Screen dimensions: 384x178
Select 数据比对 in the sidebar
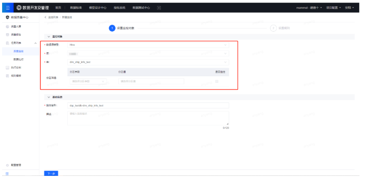[18, 59]
